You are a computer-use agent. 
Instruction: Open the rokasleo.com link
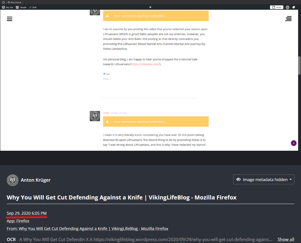coord(145,64)
